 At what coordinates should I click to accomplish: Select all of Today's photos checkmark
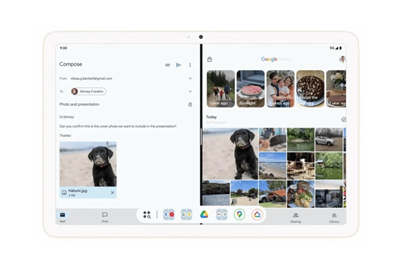pos(343,119)
